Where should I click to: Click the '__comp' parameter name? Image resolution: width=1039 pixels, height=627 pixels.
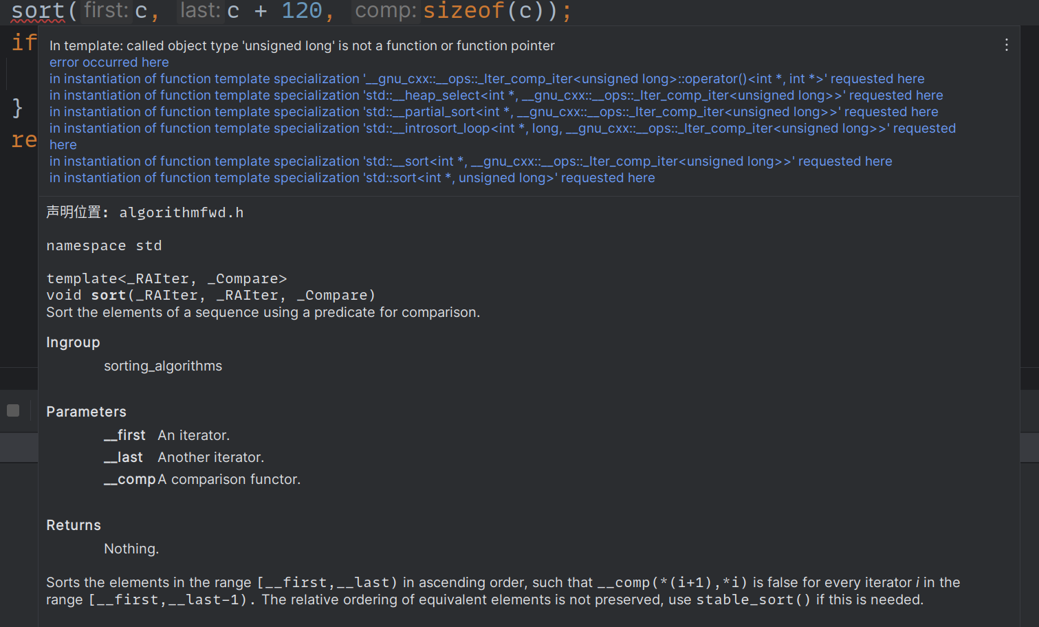tap(130, 479)
